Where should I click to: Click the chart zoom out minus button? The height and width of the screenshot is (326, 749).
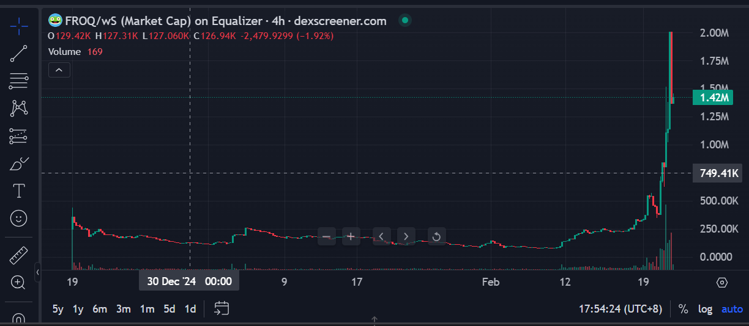[x=326, y=236]
